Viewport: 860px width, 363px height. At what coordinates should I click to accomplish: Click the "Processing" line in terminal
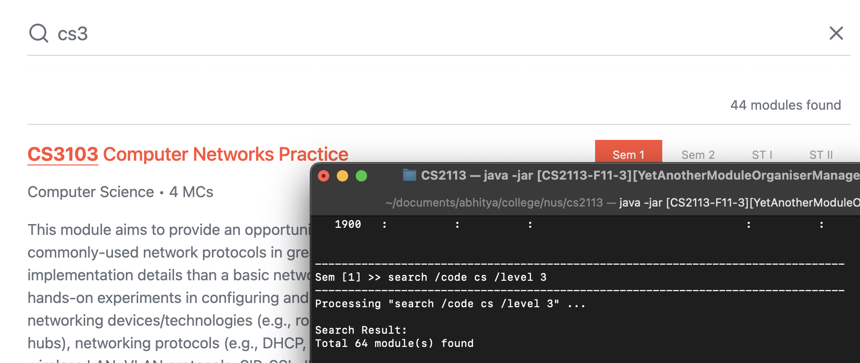450,304
